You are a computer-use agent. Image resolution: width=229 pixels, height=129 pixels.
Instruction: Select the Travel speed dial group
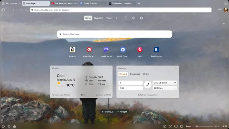(x=109, y=18)
